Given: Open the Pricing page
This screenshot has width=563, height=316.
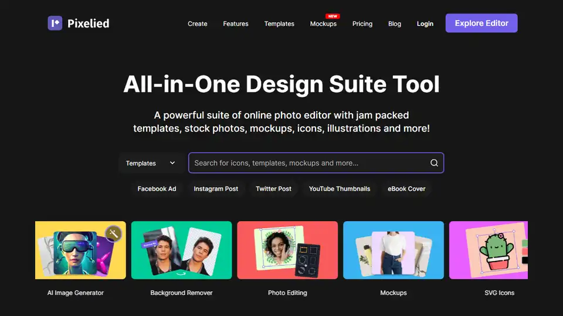Looking at the screenshot, I should [x=362, y=24].
